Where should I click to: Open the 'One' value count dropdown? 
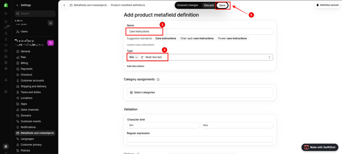133,57
